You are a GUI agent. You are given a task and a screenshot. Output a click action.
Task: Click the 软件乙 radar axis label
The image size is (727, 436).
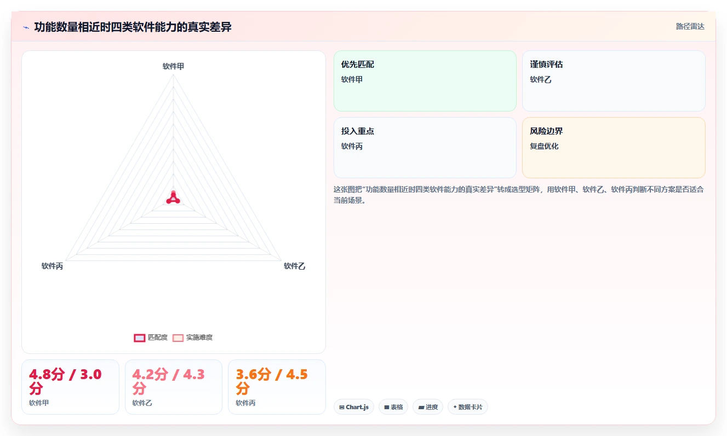(x=294, y=266)
